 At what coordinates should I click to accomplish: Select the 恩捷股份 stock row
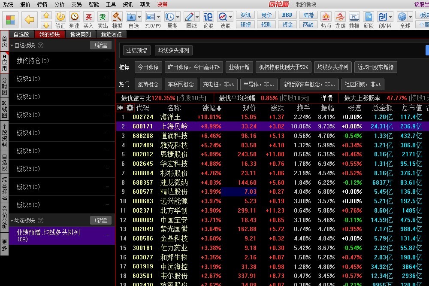(272, 154)
